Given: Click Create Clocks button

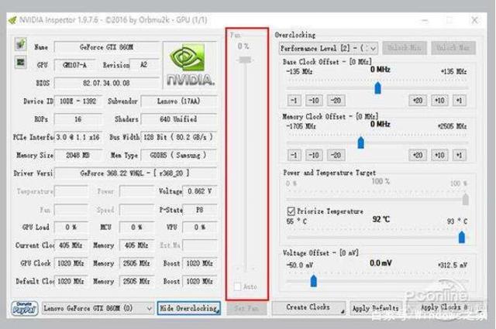Looking at the screenshot, I should [x=308, y=307].
